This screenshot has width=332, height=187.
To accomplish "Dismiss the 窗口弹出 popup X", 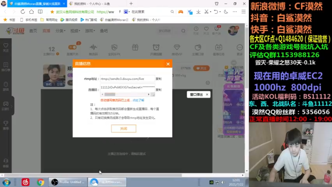I will point(207,95).
